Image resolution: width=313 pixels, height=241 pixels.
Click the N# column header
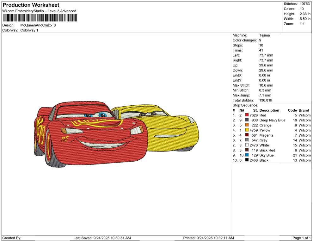pyautogui.click(x=242, y=110)
